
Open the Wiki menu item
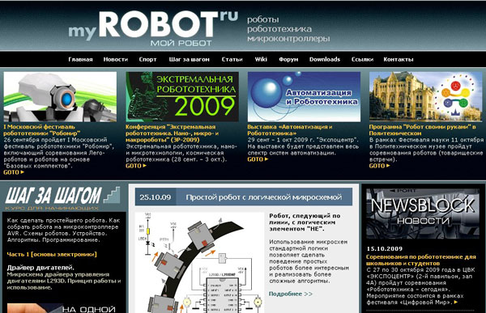261,59
